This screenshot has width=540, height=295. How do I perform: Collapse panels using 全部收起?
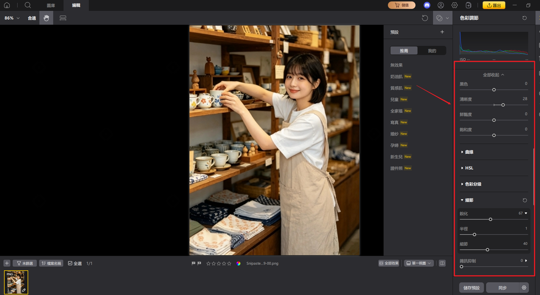493,74
